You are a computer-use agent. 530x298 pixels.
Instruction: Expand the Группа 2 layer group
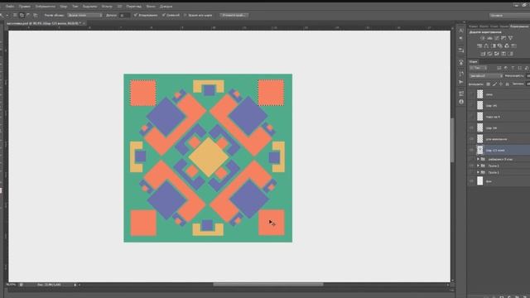(x=479, y=166)
